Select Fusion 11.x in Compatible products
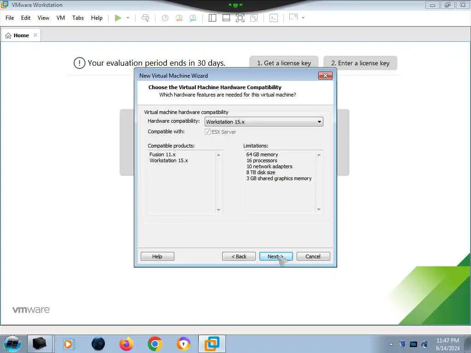Viewport: 471px width, 353px height. pyautogui.click(x=162, y=154)
